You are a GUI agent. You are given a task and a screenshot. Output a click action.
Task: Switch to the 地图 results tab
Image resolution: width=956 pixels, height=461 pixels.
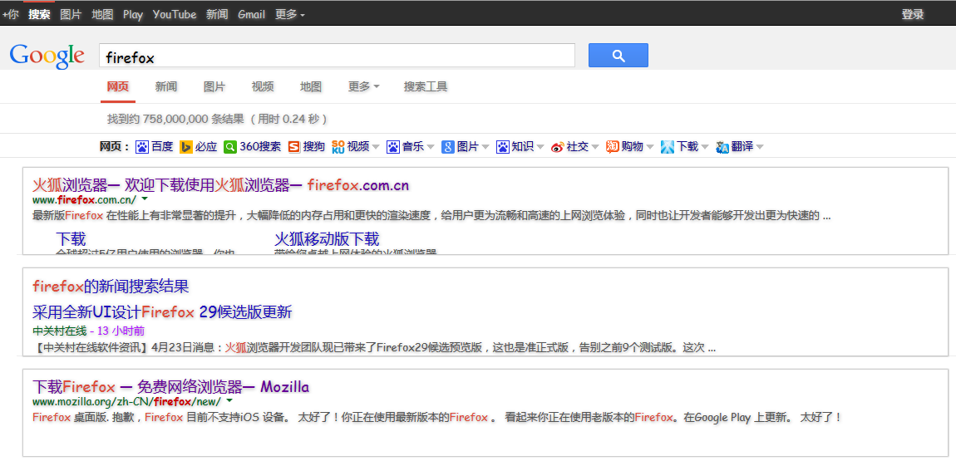[x=311, y=86]
